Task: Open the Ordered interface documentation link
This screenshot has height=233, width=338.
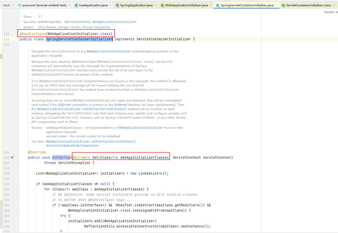Action: tap(120, 105)
